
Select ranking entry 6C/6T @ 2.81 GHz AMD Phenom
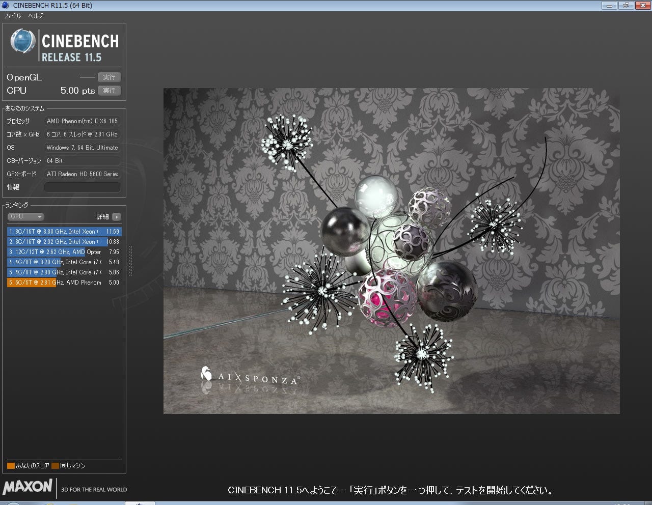click(64, 283)
